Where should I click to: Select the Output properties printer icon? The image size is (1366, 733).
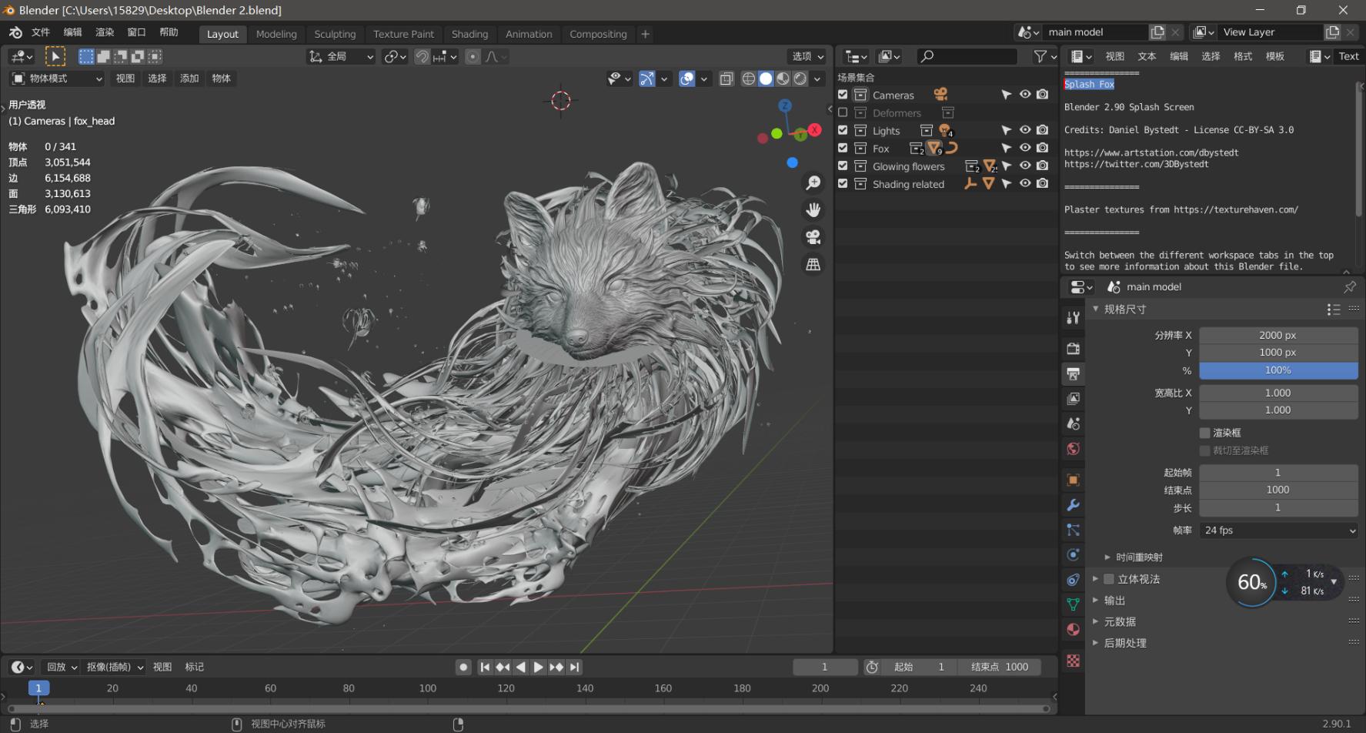pyautogui.click(x=1073, y=374)
